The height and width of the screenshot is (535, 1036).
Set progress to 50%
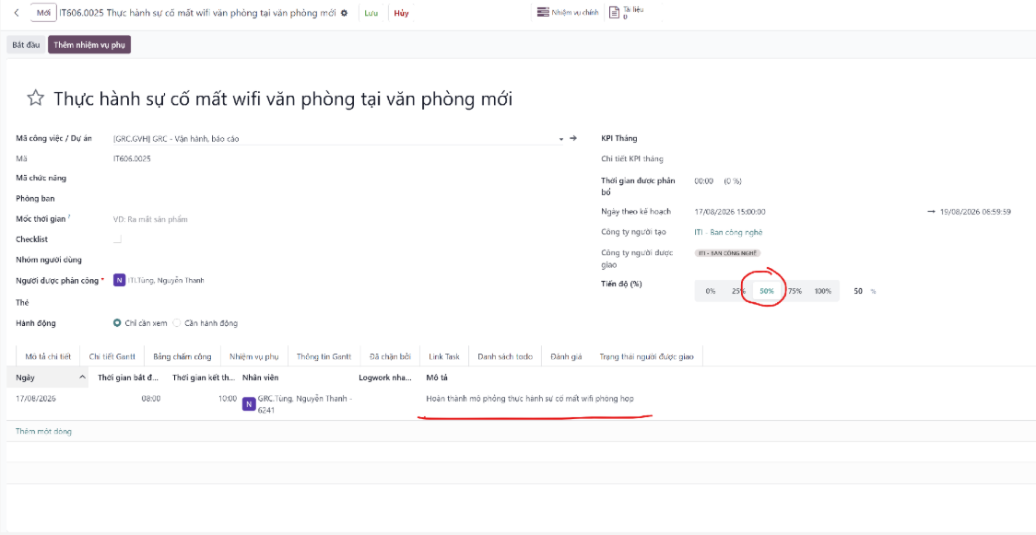tap(767, 291)
